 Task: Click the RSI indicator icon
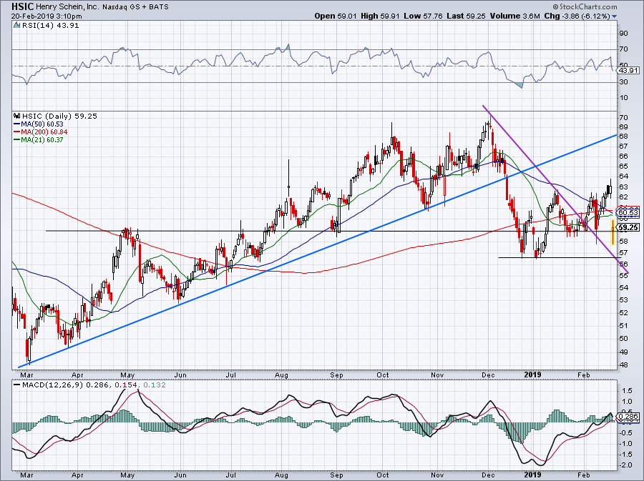point(16,25)
